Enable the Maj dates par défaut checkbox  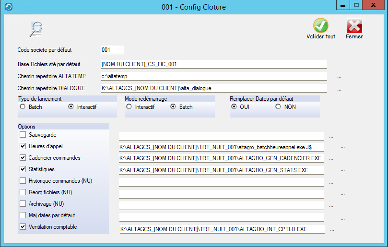(23, 215)
